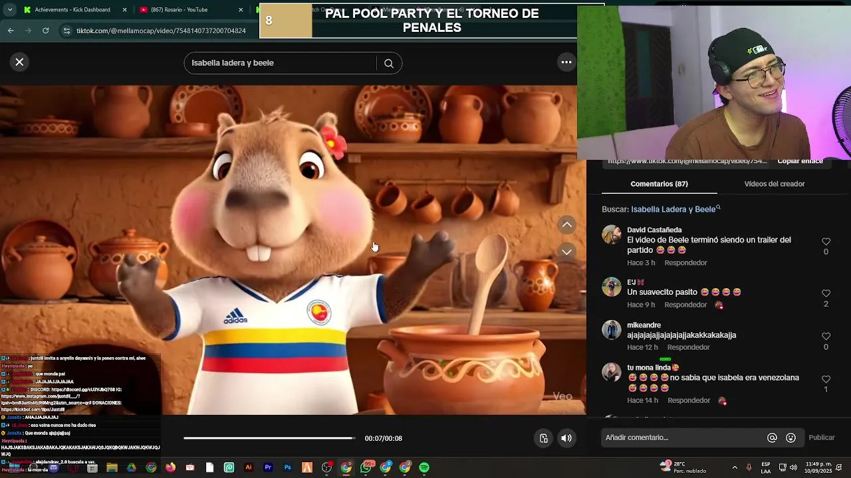The width and height of the screenshot is (851, 478).
Task: View site information icon in address bar
Action: coord(66,31)
